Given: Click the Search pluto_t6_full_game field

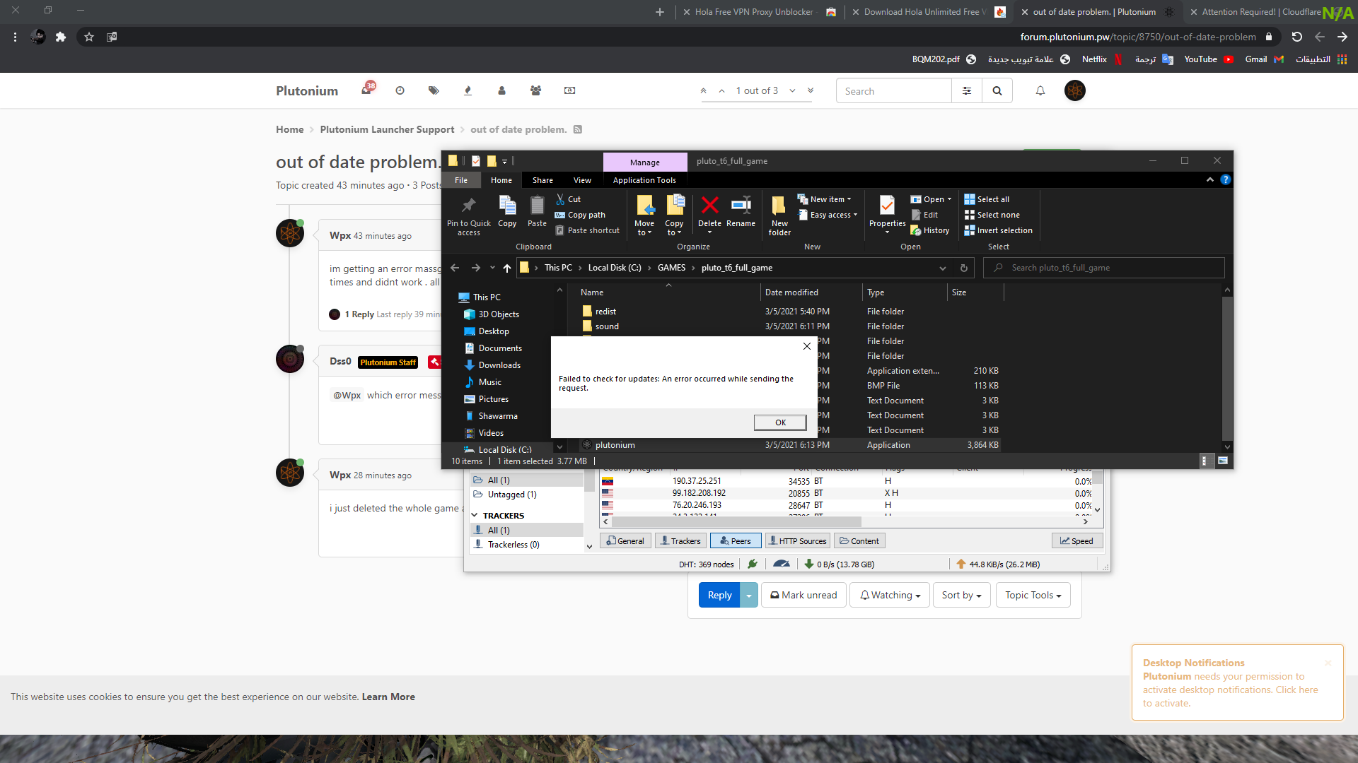Looking at the screenshot, I should pos(1103,268).
